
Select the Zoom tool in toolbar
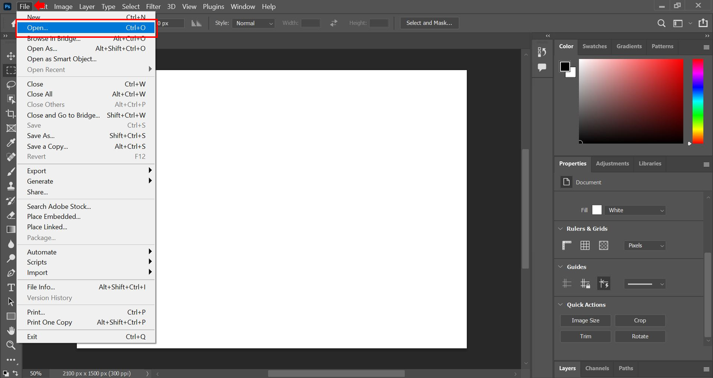coord(11,345)
